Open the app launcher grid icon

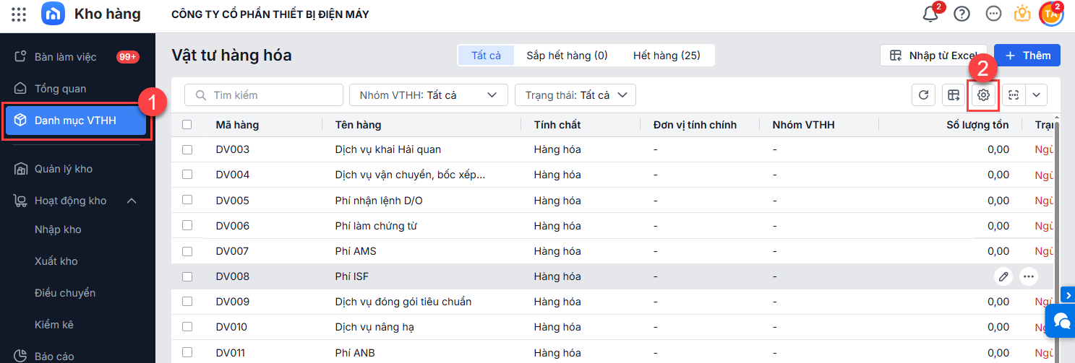[20, 14]
